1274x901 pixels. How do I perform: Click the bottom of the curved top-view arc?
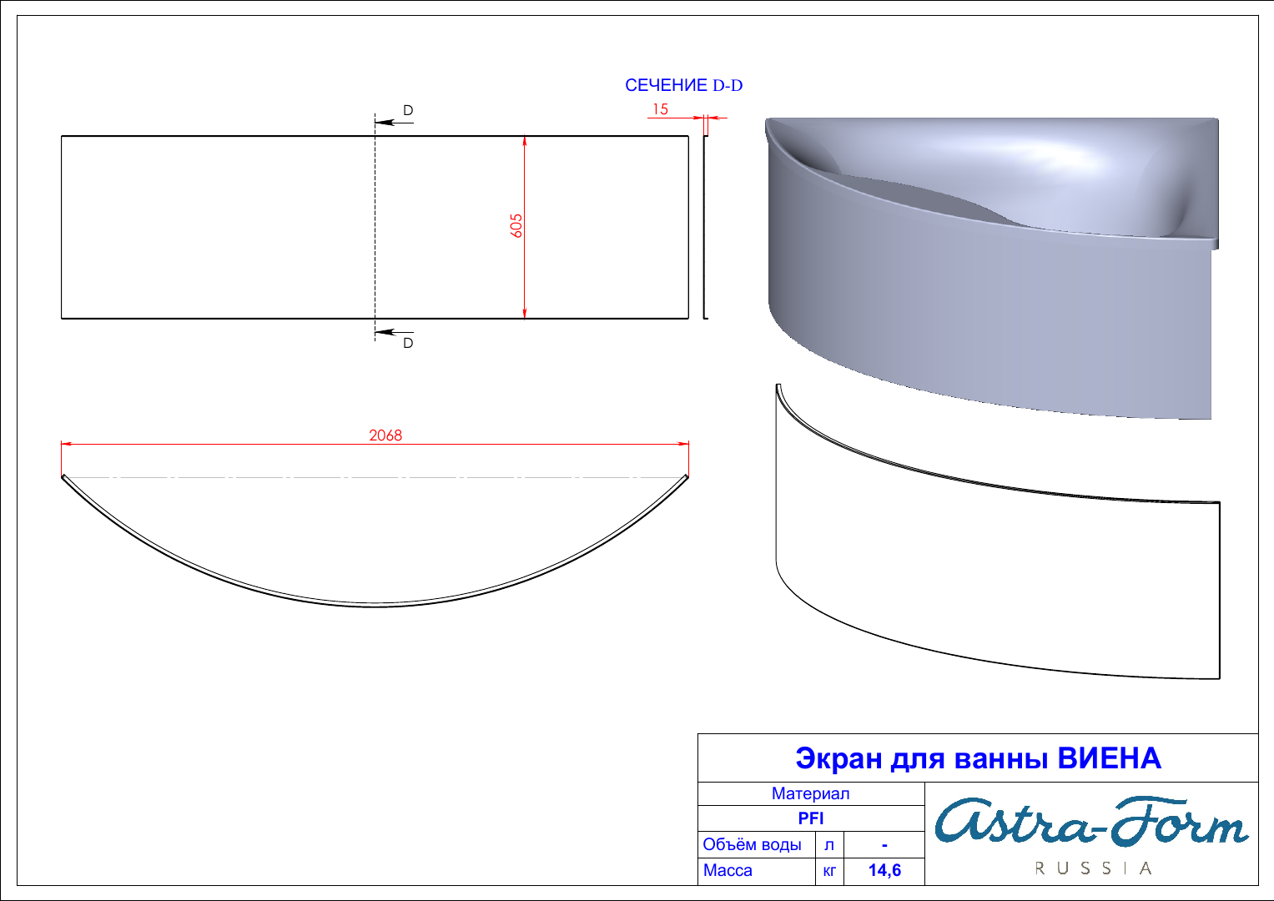coord(375,604)
